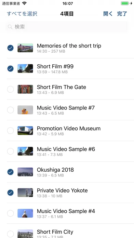Tap the Short Film City thumbnail
The image size is (134, 238).
click(x=25, y=234)
